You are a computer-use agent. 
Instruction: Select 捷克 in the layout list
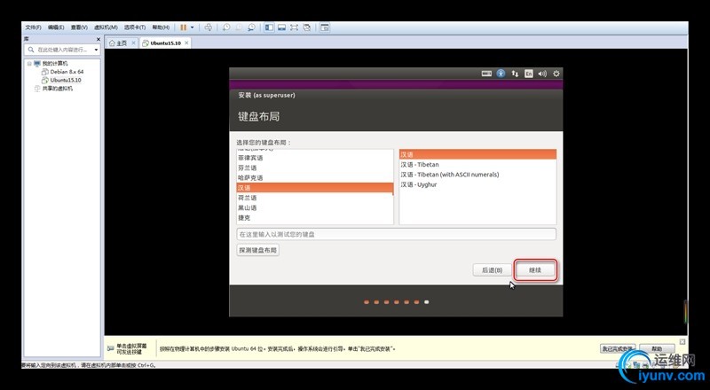[315, 218]
